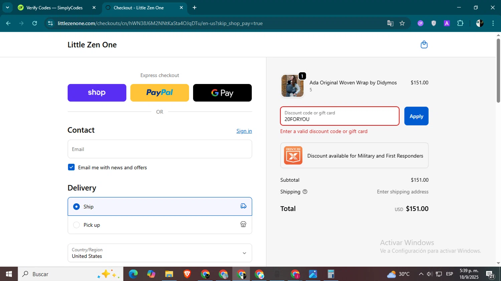This screenshot has height=281, width=501.
Task: Open the browser extensions puzzle icon
Action: pos(460,23)
